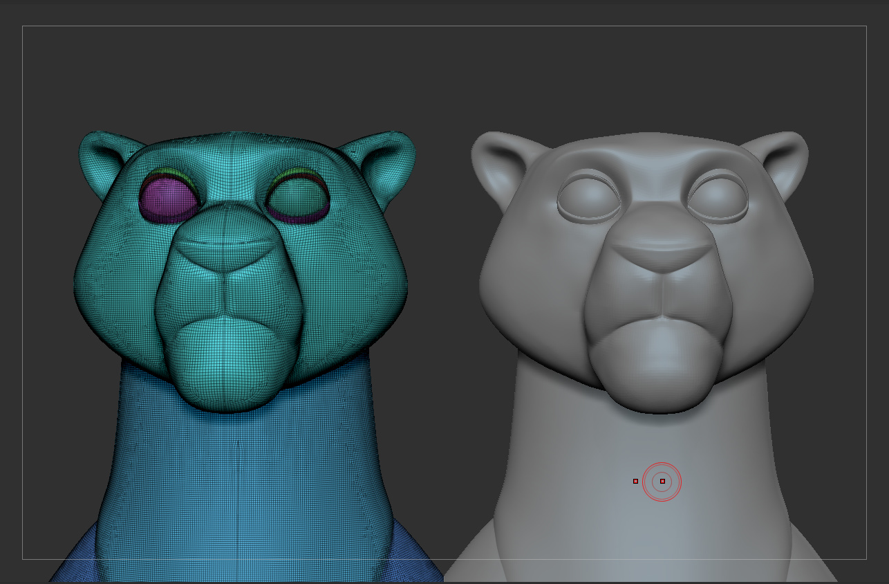
Task: Click the square marker inside the red brush cursor
Action: tap(662, 481)
